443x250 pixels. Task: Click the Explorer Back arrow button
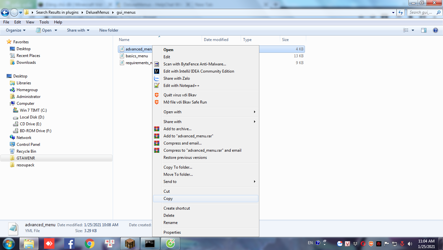pyautogui.click(x=5, y=13)
